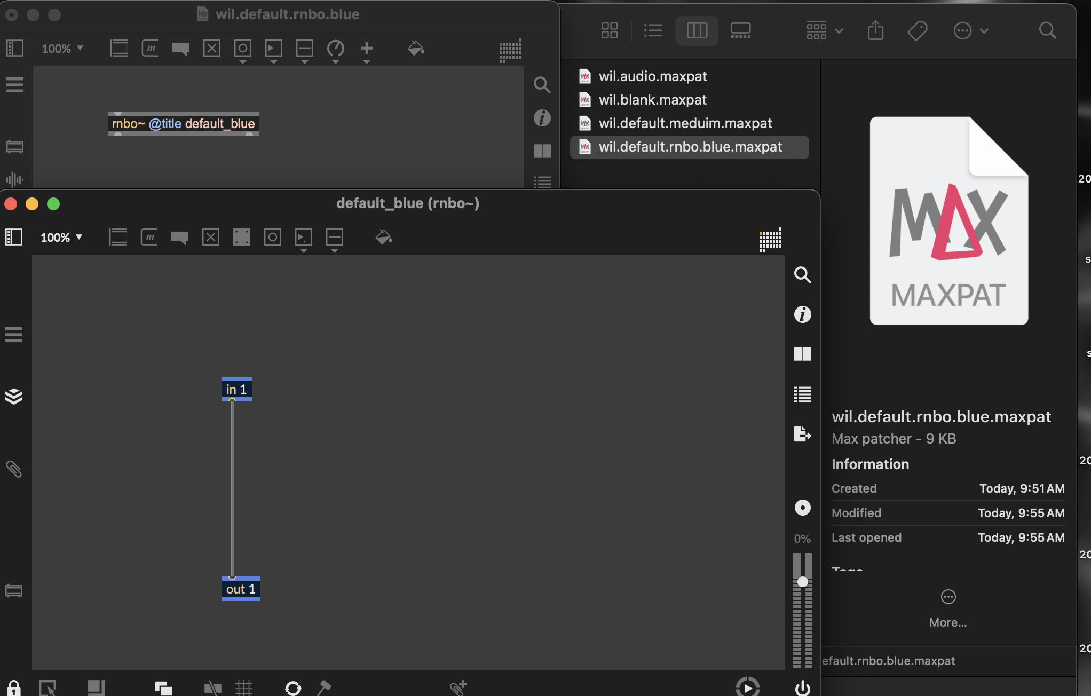Open Finder action ellipsis menu
Screen dimensions: 1091x696
pyautogui.click(x=971, y=30)
